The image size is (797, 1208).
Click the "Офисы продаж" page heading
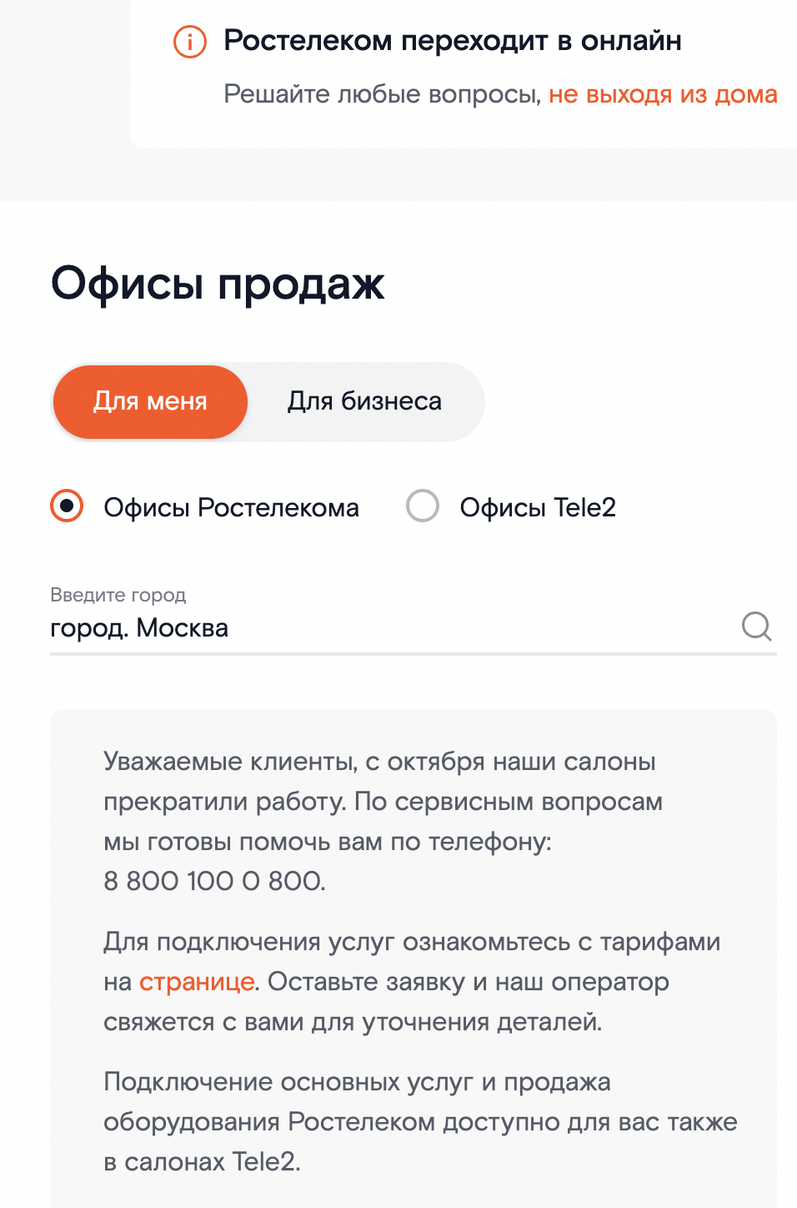(218, 284)
